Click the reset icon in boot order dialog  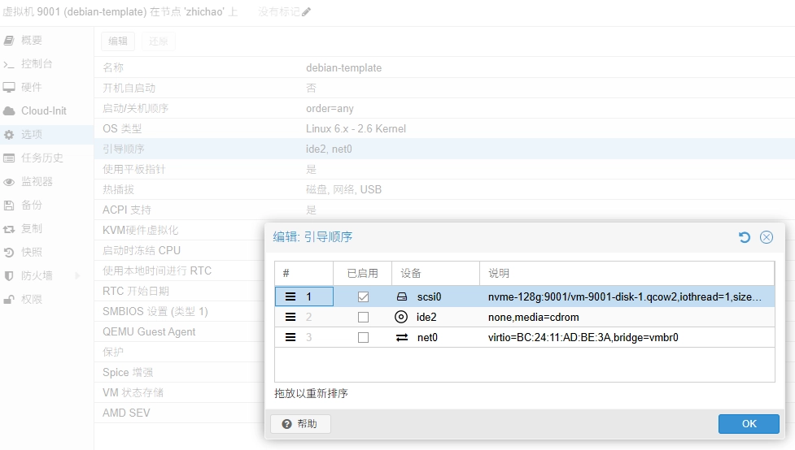(744, 237)
